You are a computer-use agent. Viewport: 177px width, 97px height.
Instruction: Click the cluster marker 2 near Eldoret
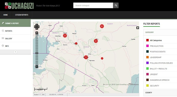(65, 36)
